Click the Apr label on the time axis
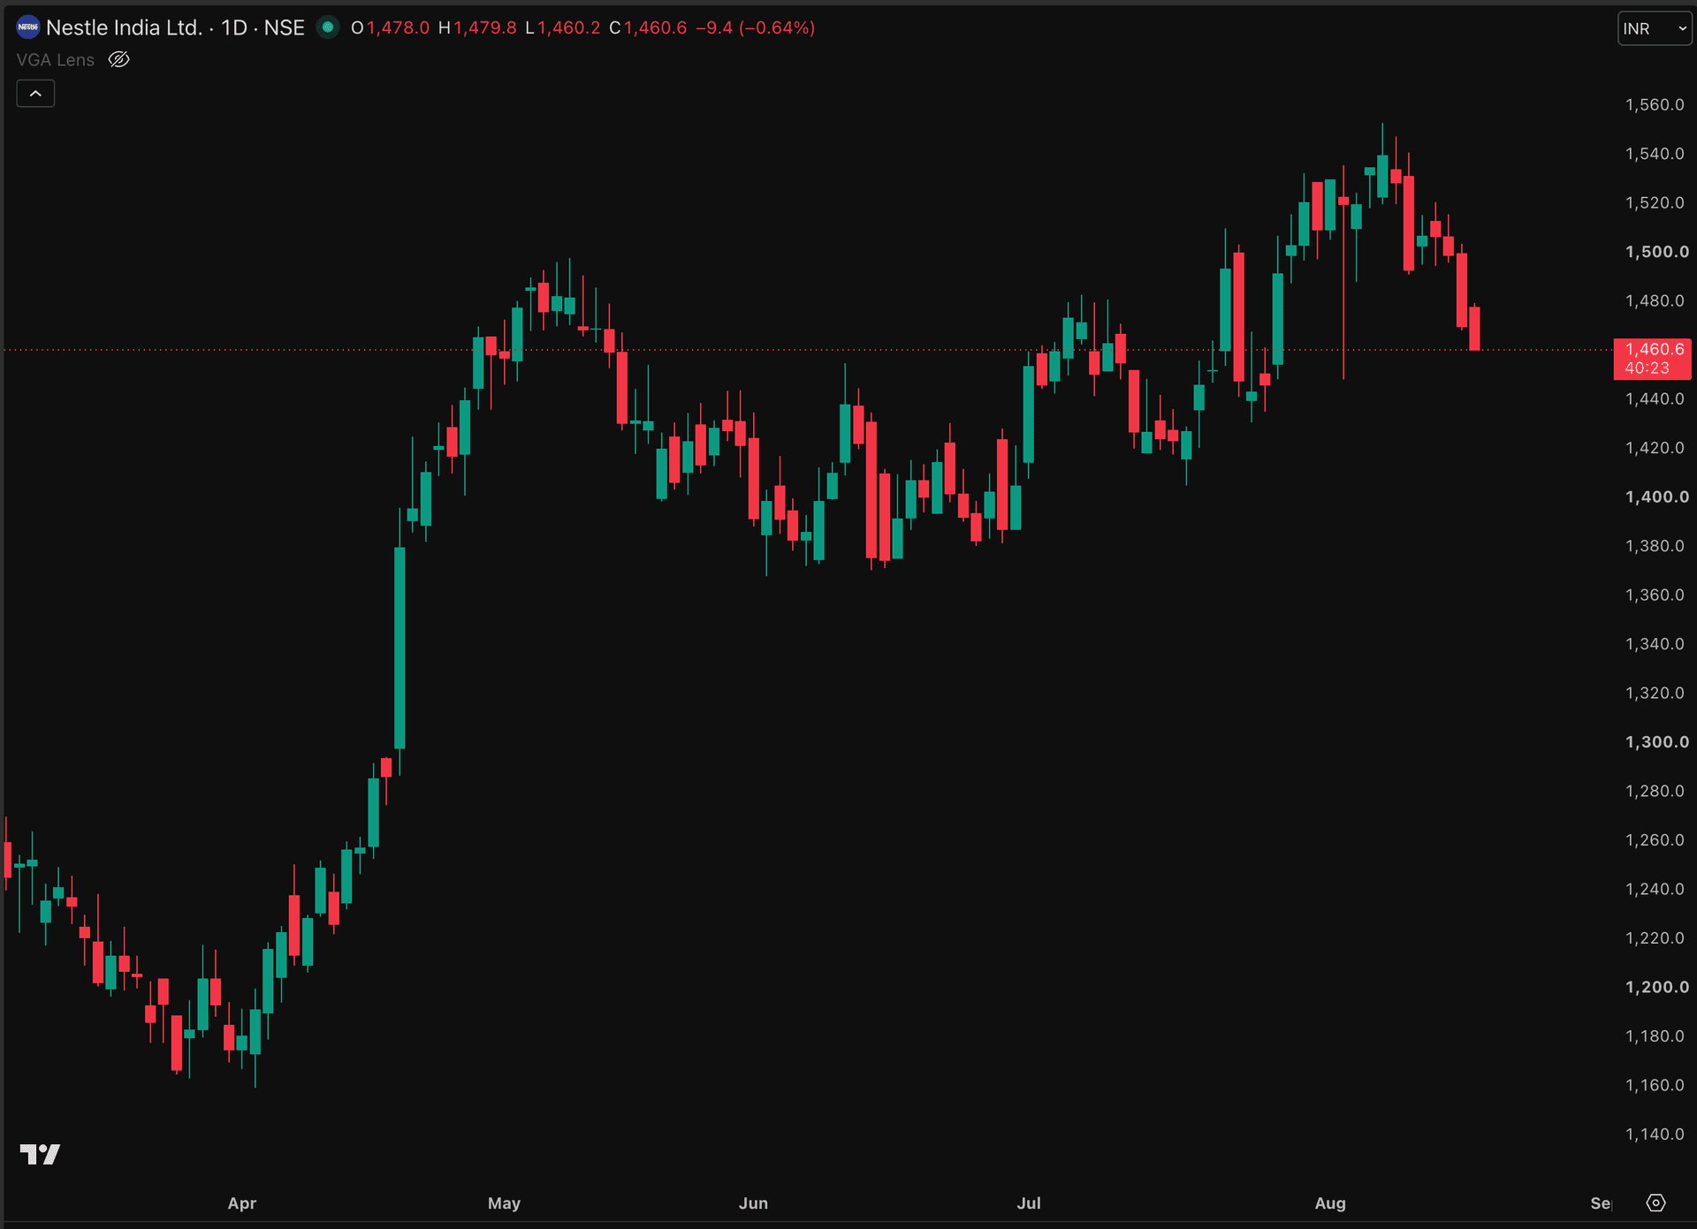 (242, 1202)
